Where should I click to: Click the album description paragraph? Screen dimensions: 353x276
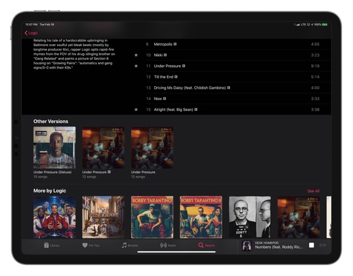pos(74,54)
